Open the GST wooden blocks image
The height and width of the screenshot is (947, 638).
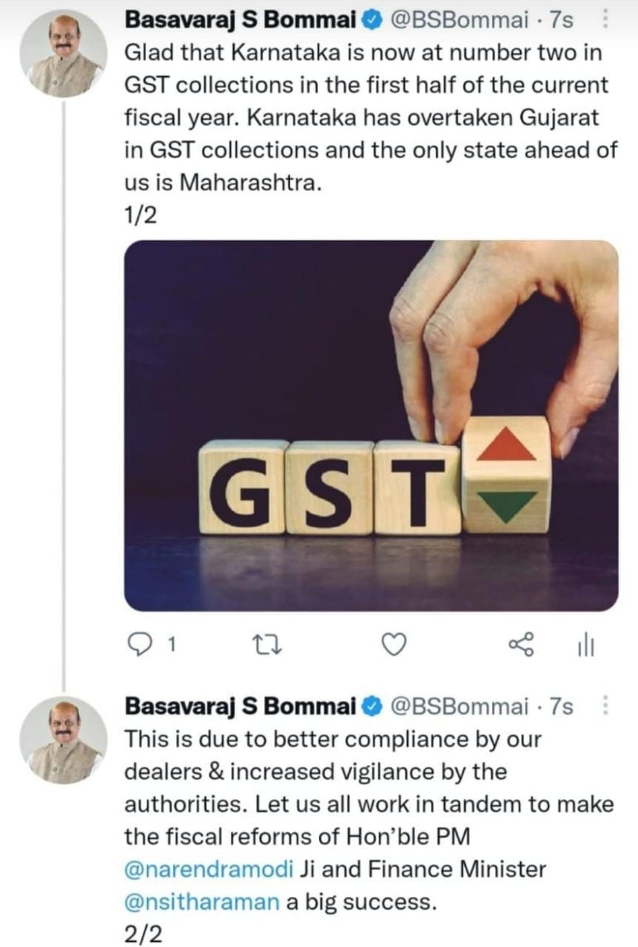click(x=371, y=425)
